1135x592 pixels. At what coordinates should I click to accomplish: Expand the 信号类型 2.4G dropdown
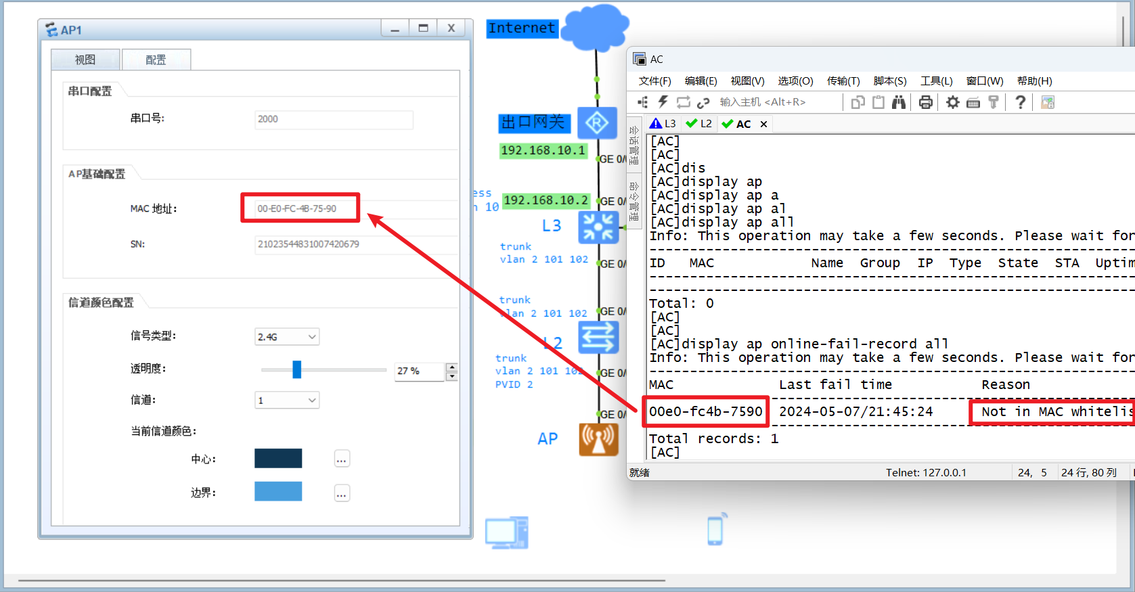tap(287, 336)
